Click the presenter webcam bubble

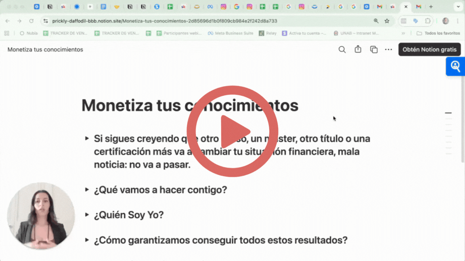tap(41, 216)
